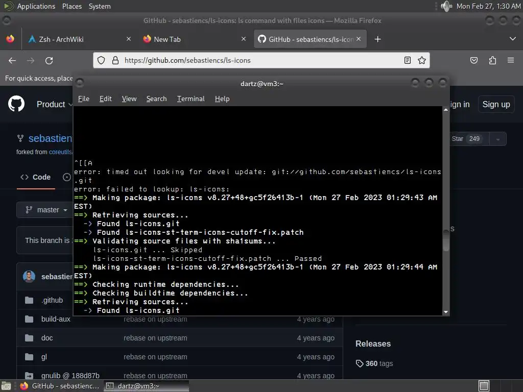Open star lists dropdown arrow
This screenshot has width=523, height=392.
497,139
